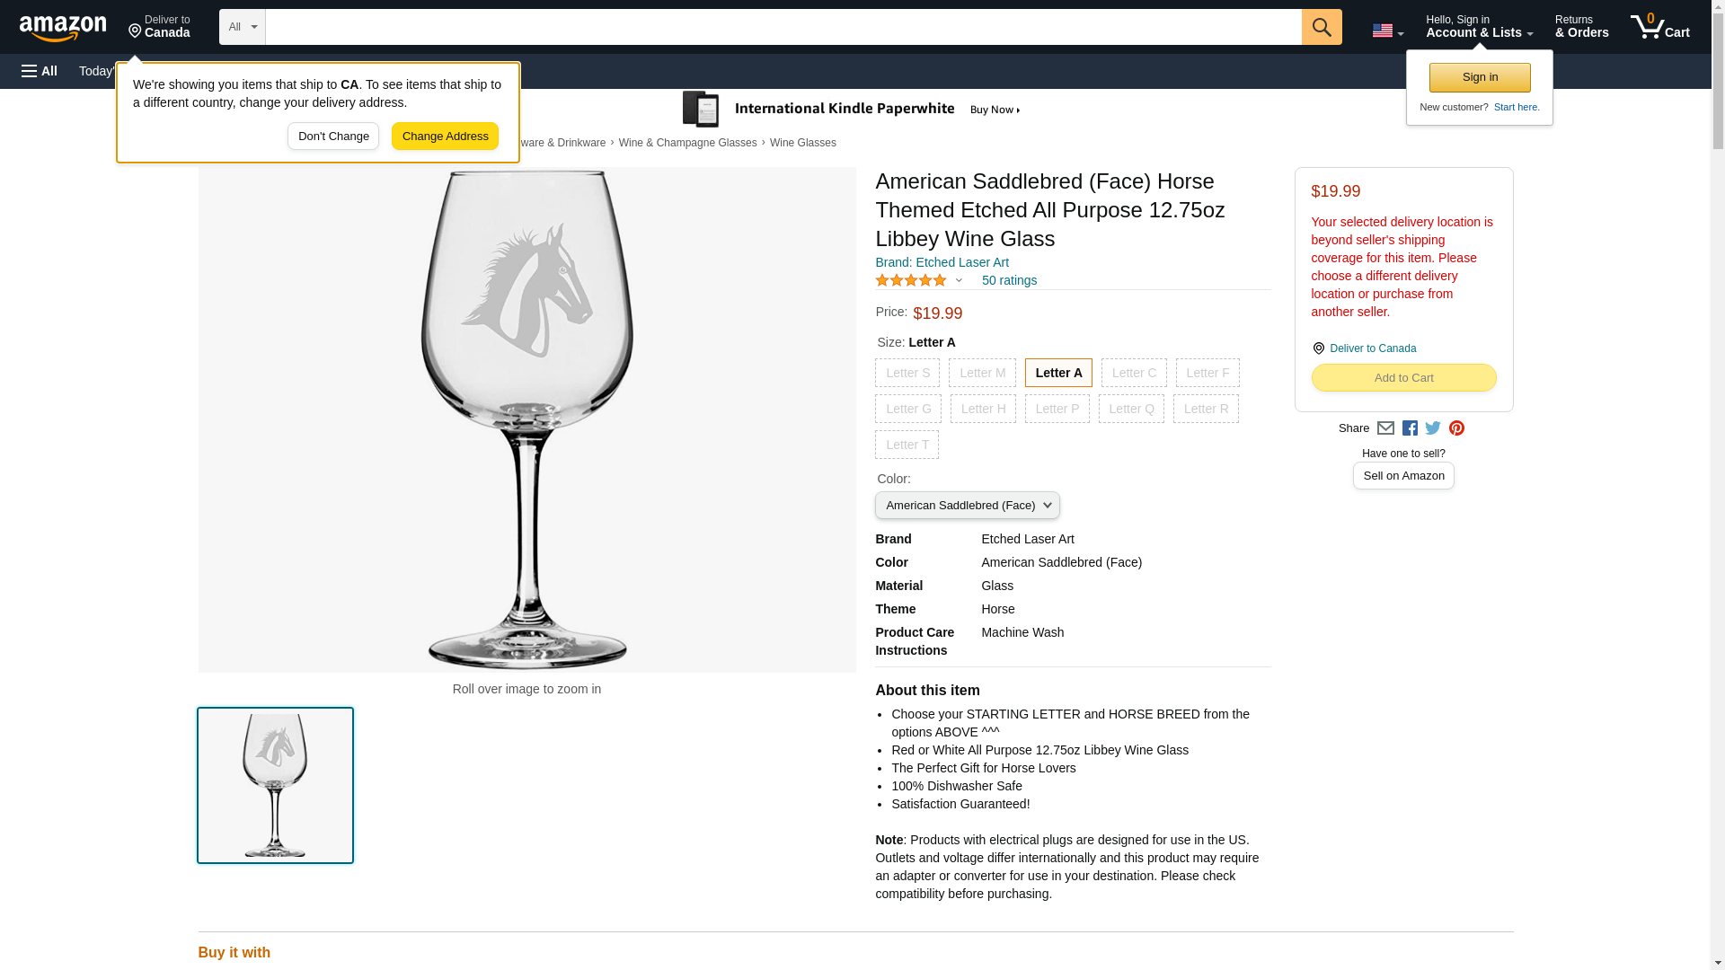Viewport: 1725px width, 970px height.
Task: Expand the US flag language selector
Action: (x=1387, y=31)
